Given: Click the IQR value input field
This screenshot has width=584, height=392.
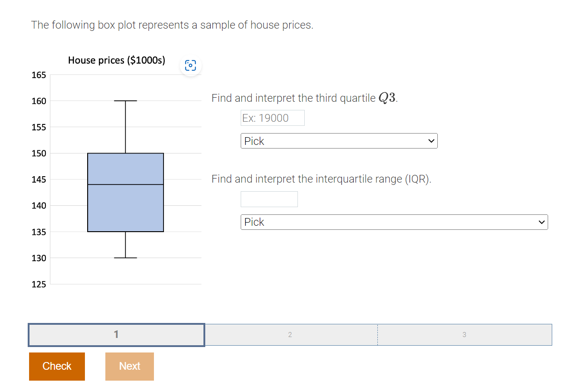Looking at the screenshot, I should click(269, 199).
